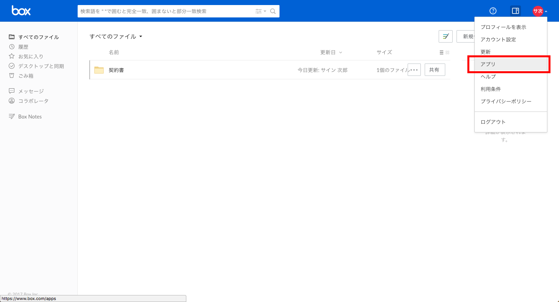Expand the すべてのファイル heading dropdown

(x=116, y=36)
